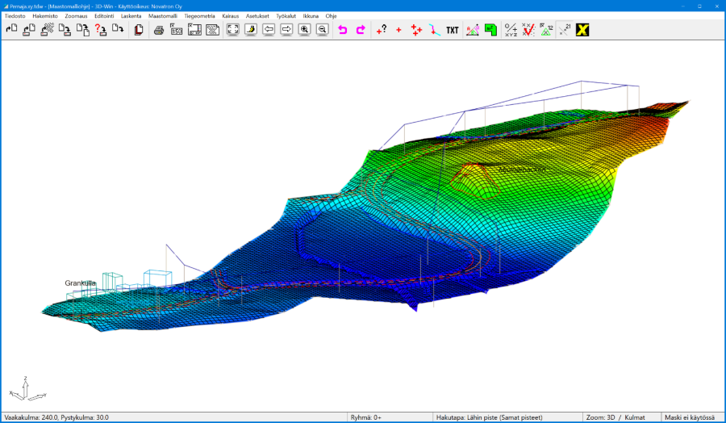Screen dimensions: 726x423
Task: Select the TXT text tool
Action: [453, 30]
